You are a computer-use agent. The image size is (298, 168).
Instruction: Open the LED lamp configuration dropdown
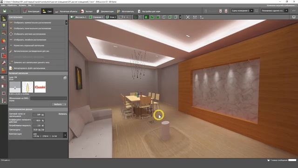tap(50, 135)
